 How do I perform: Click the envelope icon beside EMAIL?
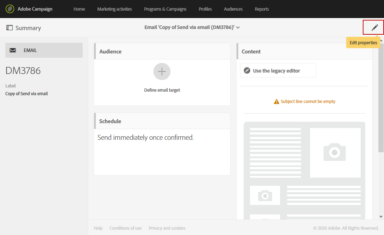(x=13, y=50)
